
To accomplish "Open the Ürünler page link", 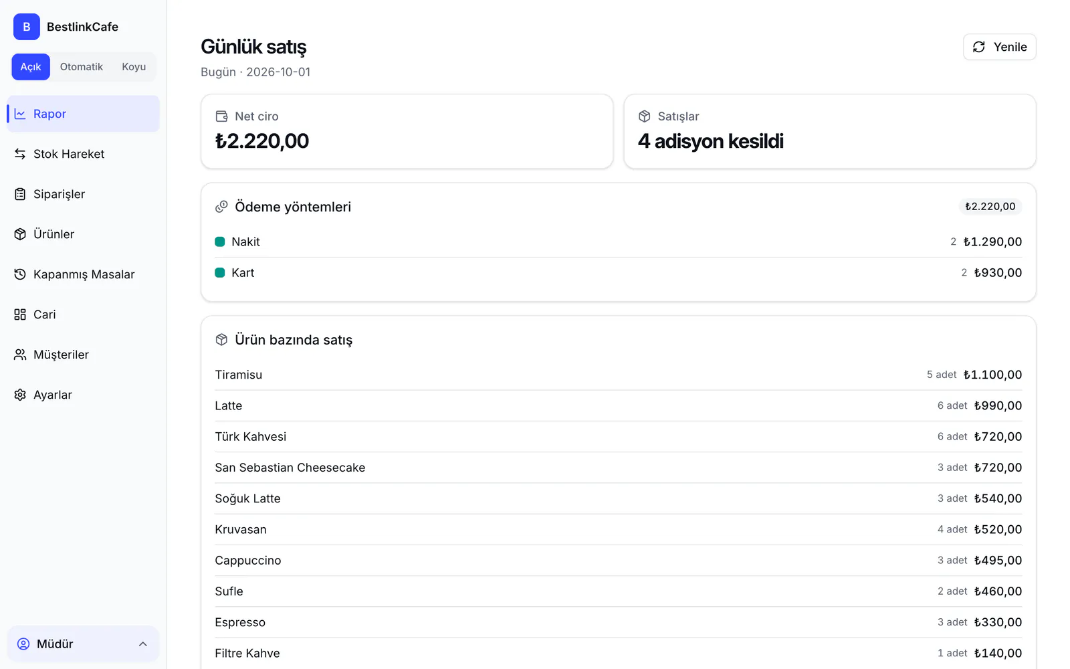I will [x=83, y=234].
